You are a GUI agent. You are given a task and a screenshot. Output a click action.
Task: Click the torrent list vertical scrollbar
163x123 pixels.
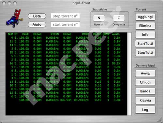pyautogui.click(x=129, y=74)
